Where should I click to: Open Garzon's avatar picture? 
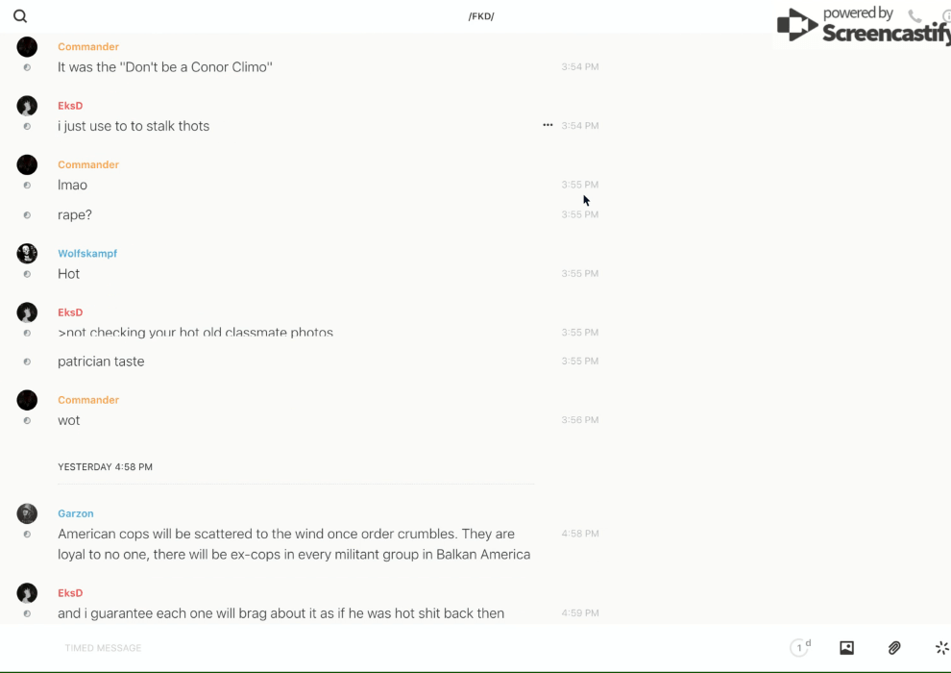[27, 513]
